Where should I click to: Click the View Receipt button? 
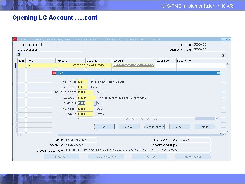point(193,157)
